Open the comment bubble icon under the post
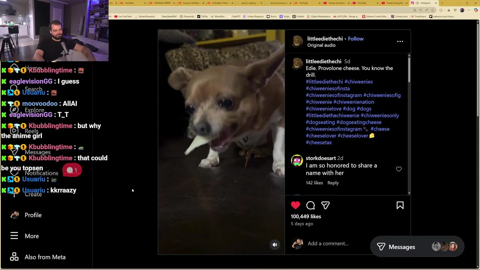This screenshot has width=480, height=270. coord(310,205)
